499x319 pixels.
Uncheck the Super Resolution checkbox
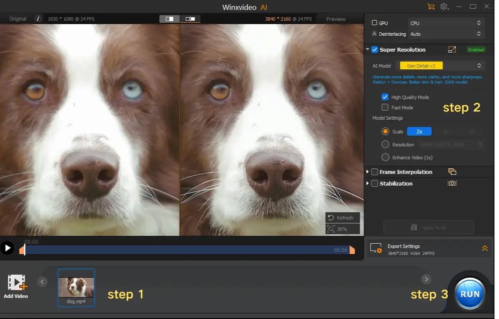(374, 50)
